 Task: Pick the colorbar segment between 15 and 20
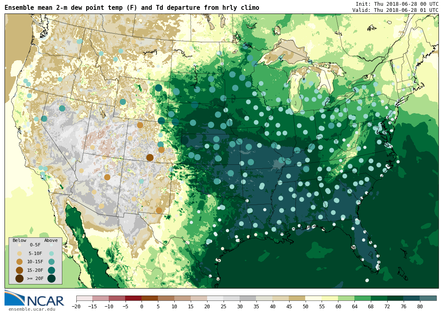[199, 298]
